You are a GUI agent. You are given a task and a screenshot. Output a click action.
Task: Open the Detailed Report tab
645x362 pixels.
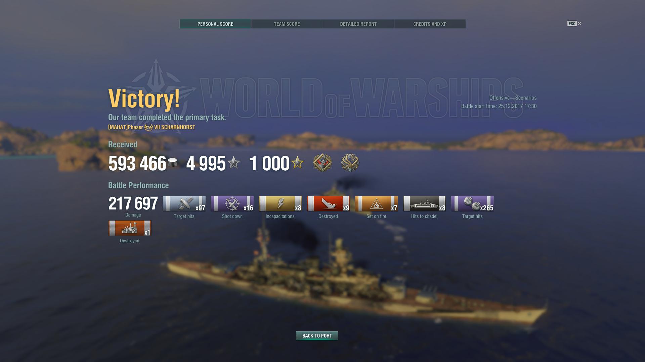pos(358,24)
